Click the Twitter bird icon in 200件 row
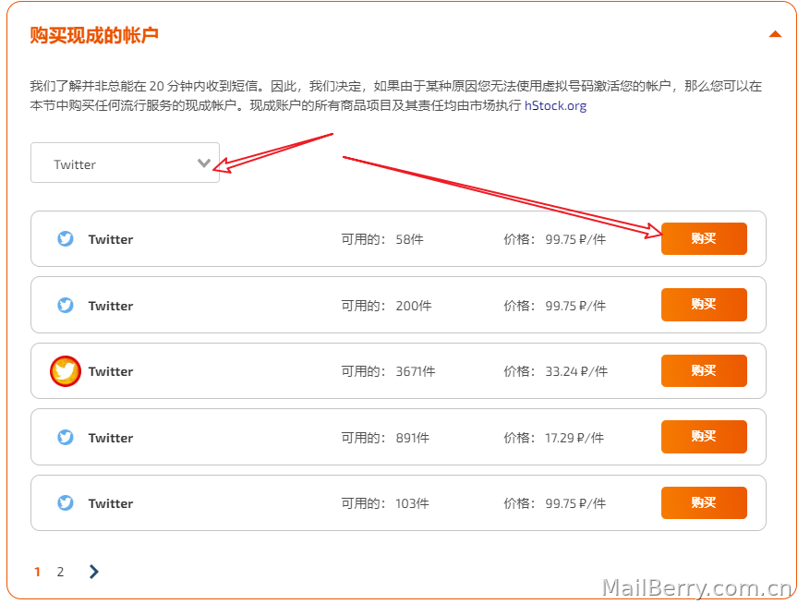Image resolution: width=798 pixels, height=604 pixels. [66, 306]
